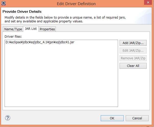
Task: Open the Properties tab
Action: (47, 29)
